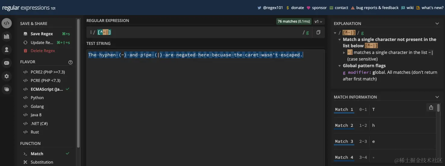Open the live chat sidebar icon
The image size is (445, 166).
[7, 89]
